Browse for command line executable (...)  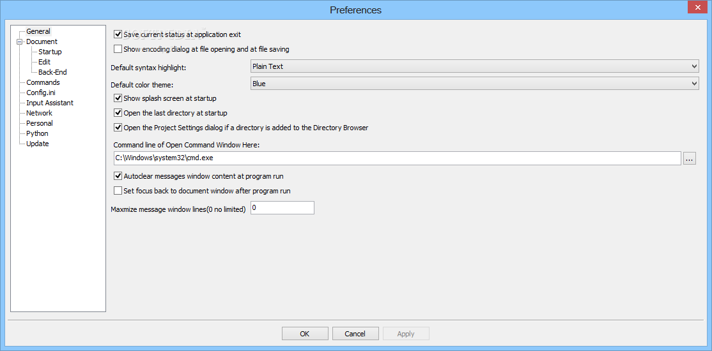[689, 158]
